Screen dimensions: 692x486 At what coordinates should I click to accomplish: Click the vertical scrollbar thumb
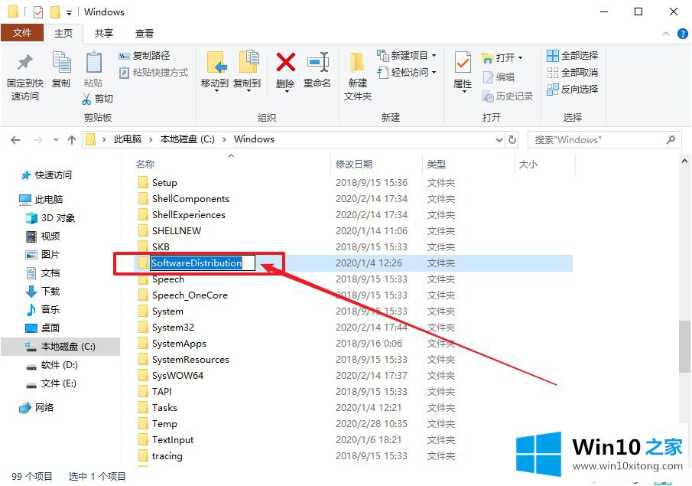[684, 347]
